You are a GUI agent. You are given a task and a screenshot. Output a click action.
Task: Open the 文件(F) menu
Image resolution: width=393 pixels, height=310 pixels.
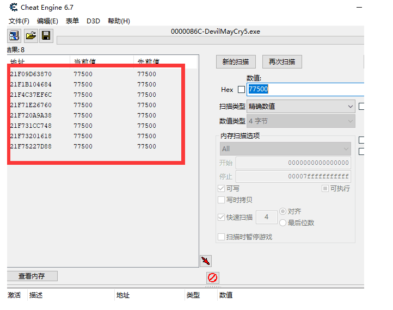[19, 21]
